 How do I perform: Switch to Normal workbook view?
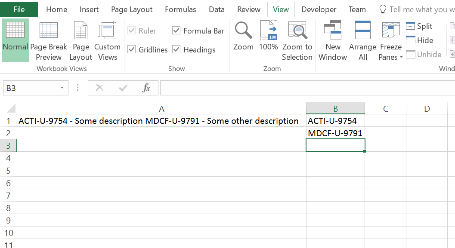15,40
